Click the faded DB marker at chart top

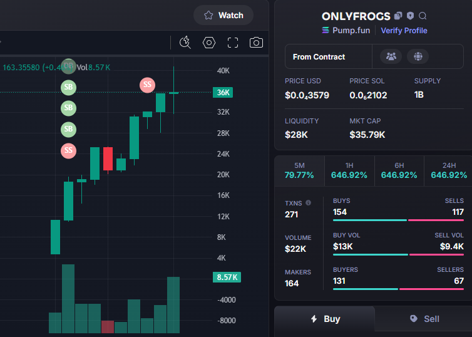tap(68, 66)
